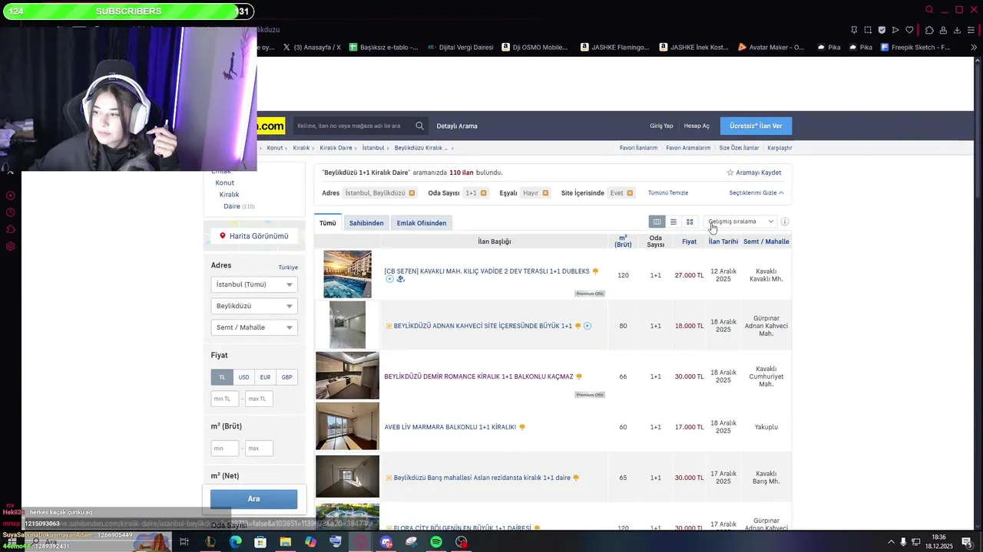The width and height of the screenshot is (983, 552).
Task: Click the search magnifier in the site search box
Action: point(419,126)
